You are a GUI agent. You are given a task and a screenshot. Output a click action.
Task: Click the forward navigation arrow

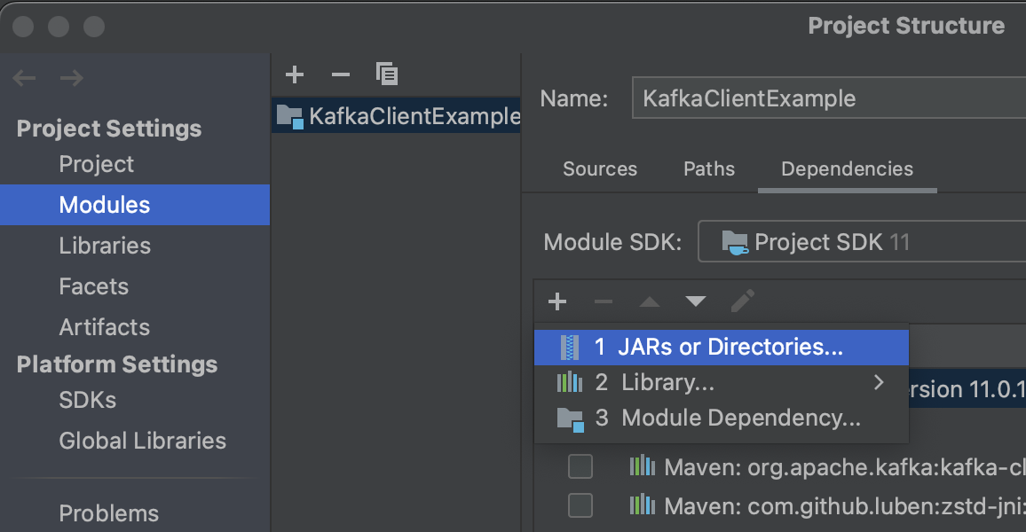[x=71, y=78]
